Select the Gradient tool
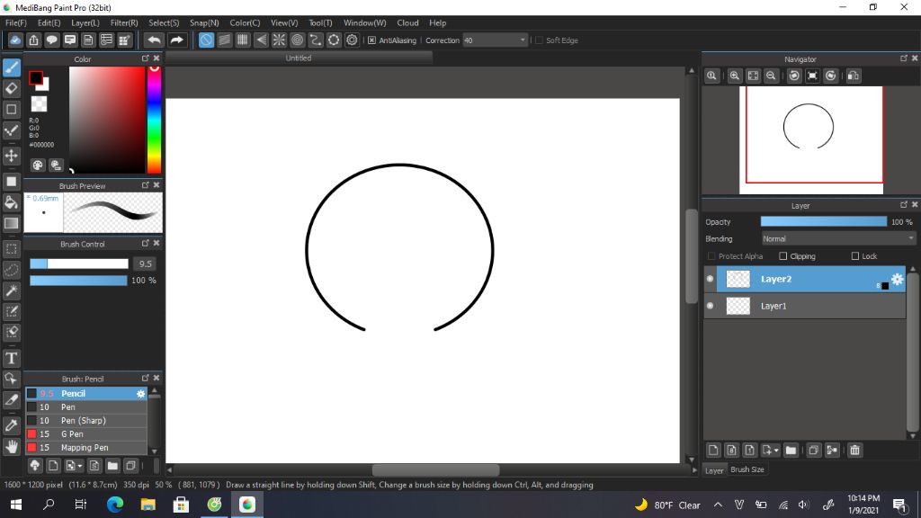The image size is (921, 518). [x=12, y=223]
